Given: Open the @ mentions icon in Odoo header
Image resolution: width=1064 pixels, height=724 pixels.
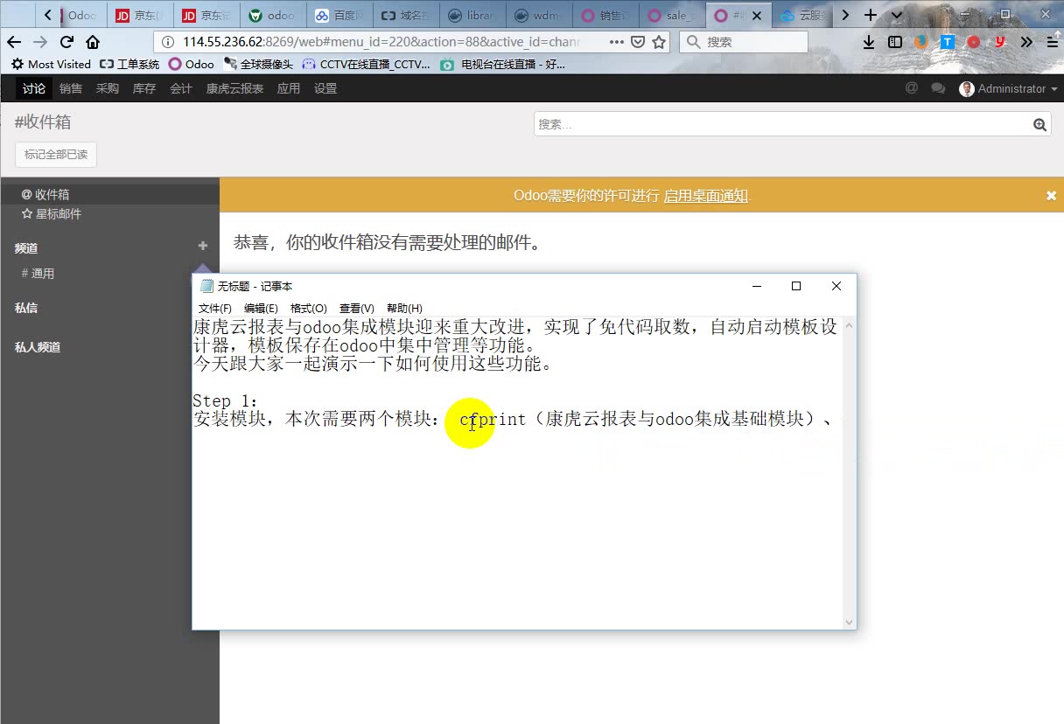Looking at the screenshot, I should pyautogui.click(x=911, y=88).
